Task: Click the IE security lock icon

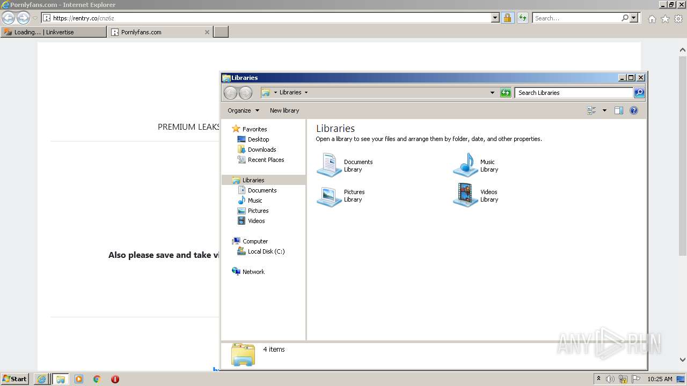Action: [507, 18]
